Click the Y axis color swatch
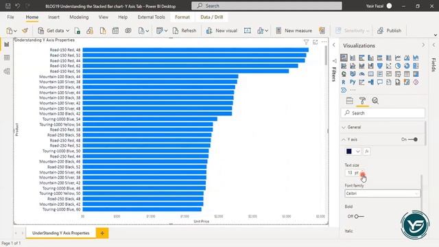 click(x=349, y=152)
